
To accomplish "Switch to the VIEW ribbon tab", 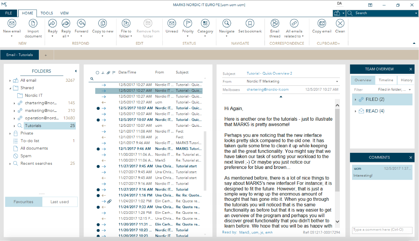I will (x=64, y=13).
